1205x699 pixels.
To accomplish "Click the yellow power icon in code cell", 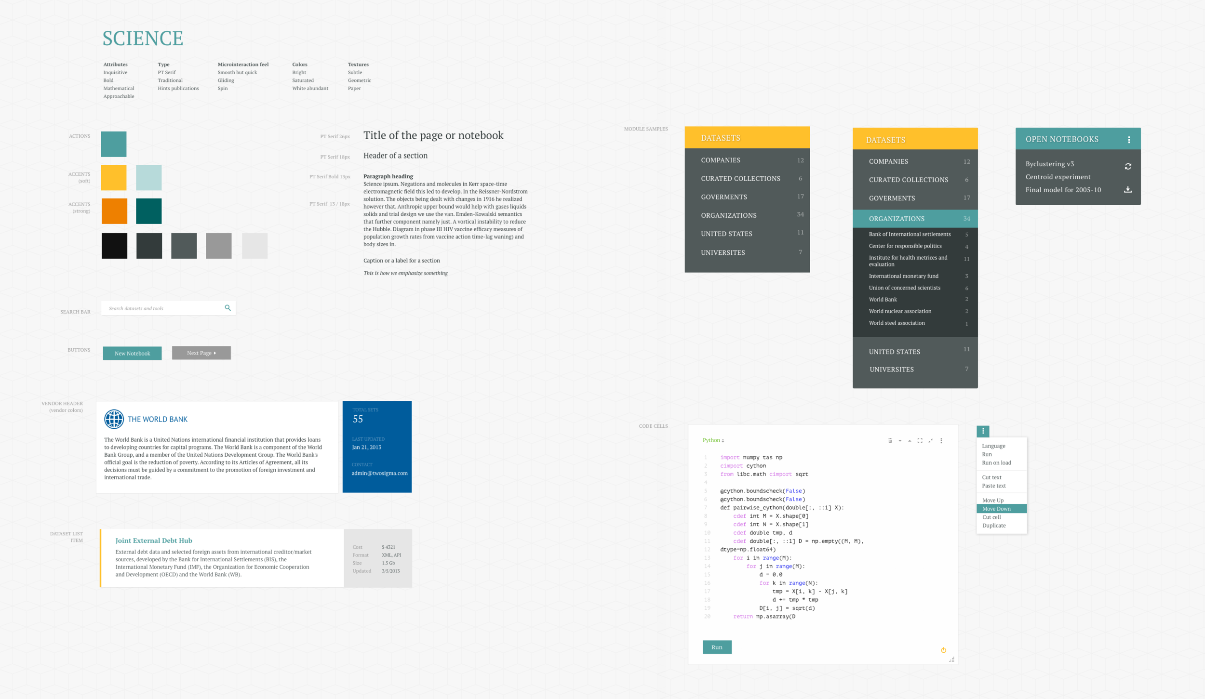I will 943,650.
